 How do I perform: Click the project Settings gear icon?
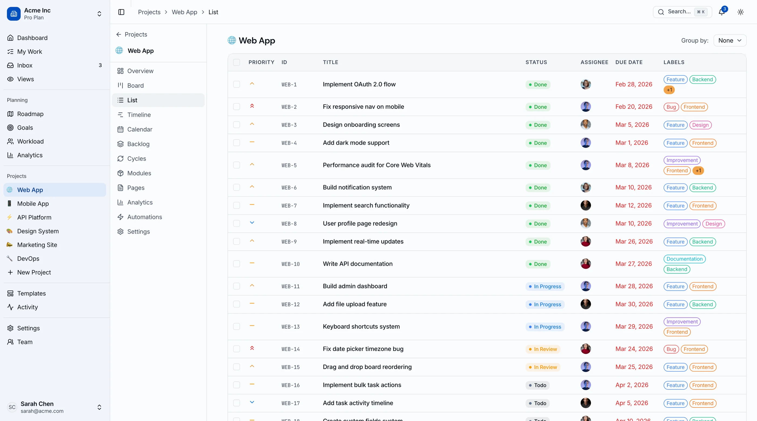pyautogui.click(x=121, y=232)
